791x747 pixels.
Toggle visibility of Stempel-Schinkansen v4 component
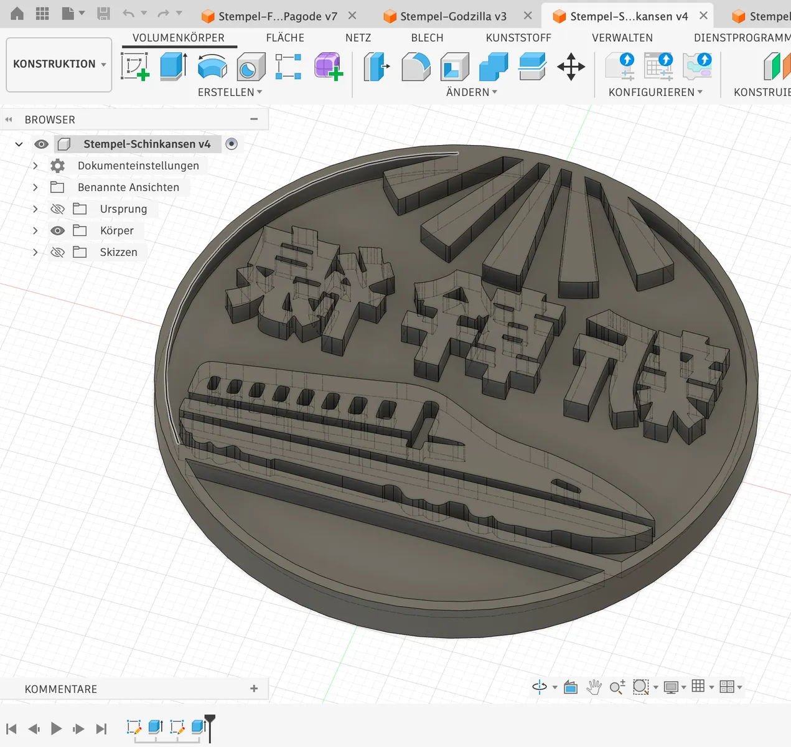click(x=42, y=144)
